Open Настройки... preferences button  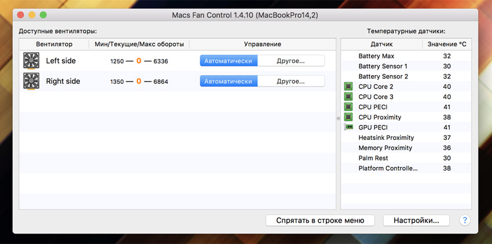[x=421, y=220]
